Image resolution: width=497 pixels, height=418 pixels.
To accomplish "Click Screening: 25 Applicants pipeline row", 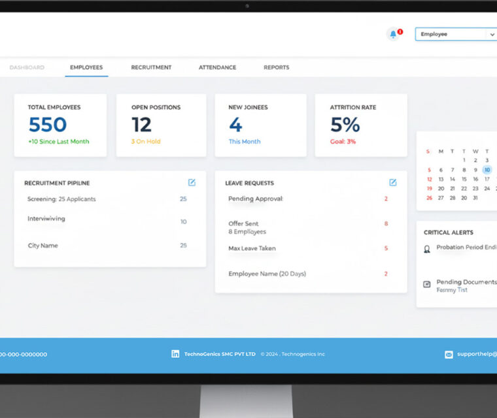I will 107,199.
